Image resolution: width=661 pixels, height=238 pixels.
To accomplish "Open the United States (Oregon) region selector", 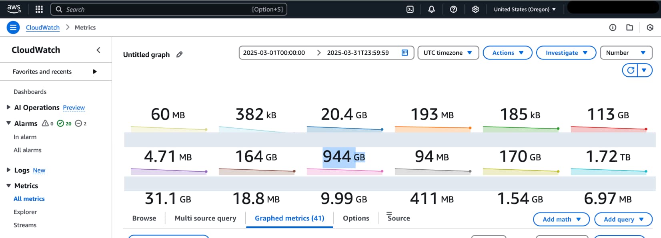I will point(525,9).
